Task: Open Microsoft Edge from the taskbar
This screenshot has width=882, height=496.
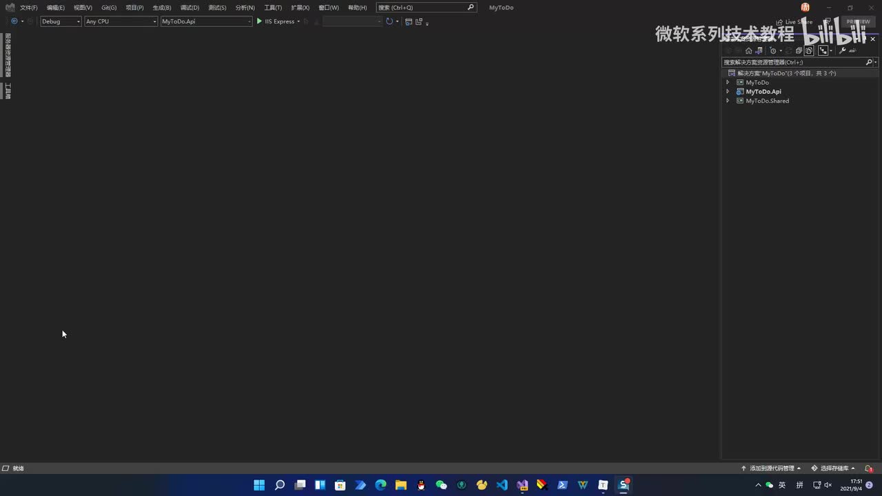Action: (381, 485)
